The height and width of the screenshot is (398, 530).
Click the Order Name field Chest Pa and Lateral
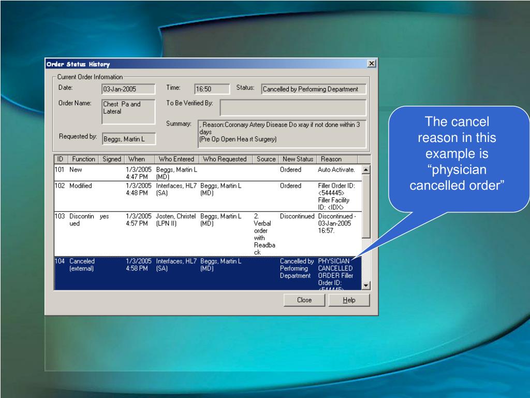click(x=128, y=111)
